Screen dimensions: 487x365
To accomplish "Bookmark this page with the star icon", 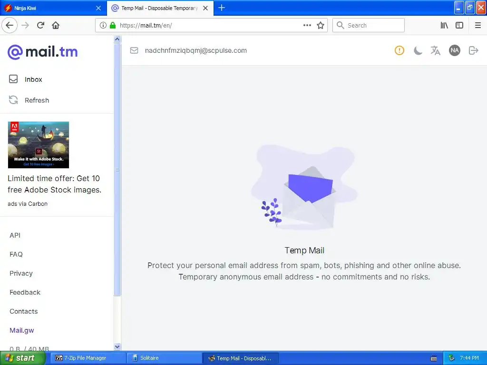I will [321, 25].
